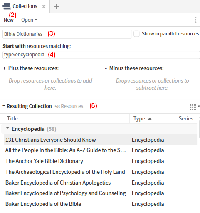Click the 58 Resources count label
Screen dimensions: 200x213
69,106
